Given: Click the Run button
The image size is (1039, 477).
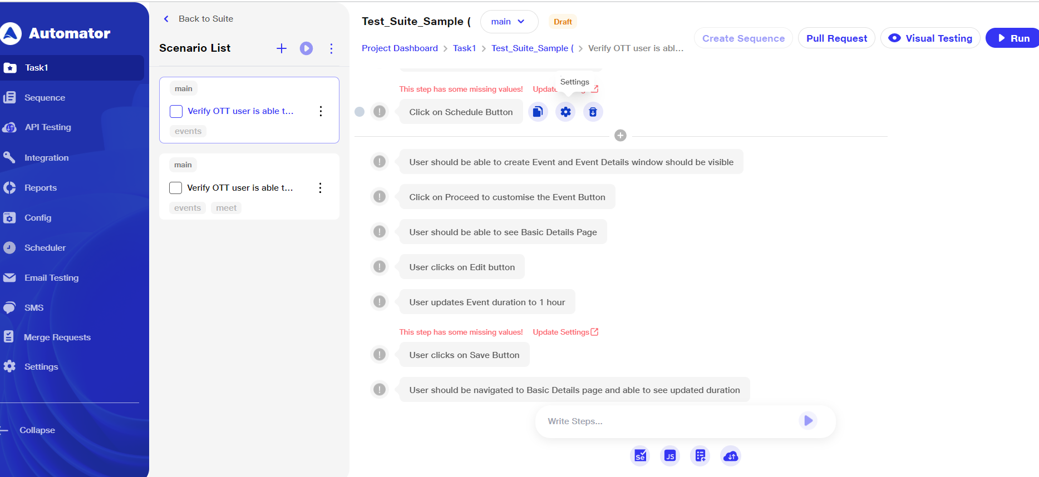Looking at the screenshot, I should pos(1012,38).
